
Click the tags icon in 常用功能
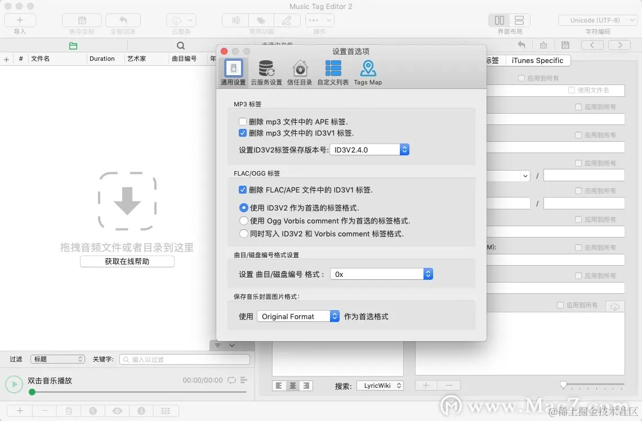click(261, 20)
